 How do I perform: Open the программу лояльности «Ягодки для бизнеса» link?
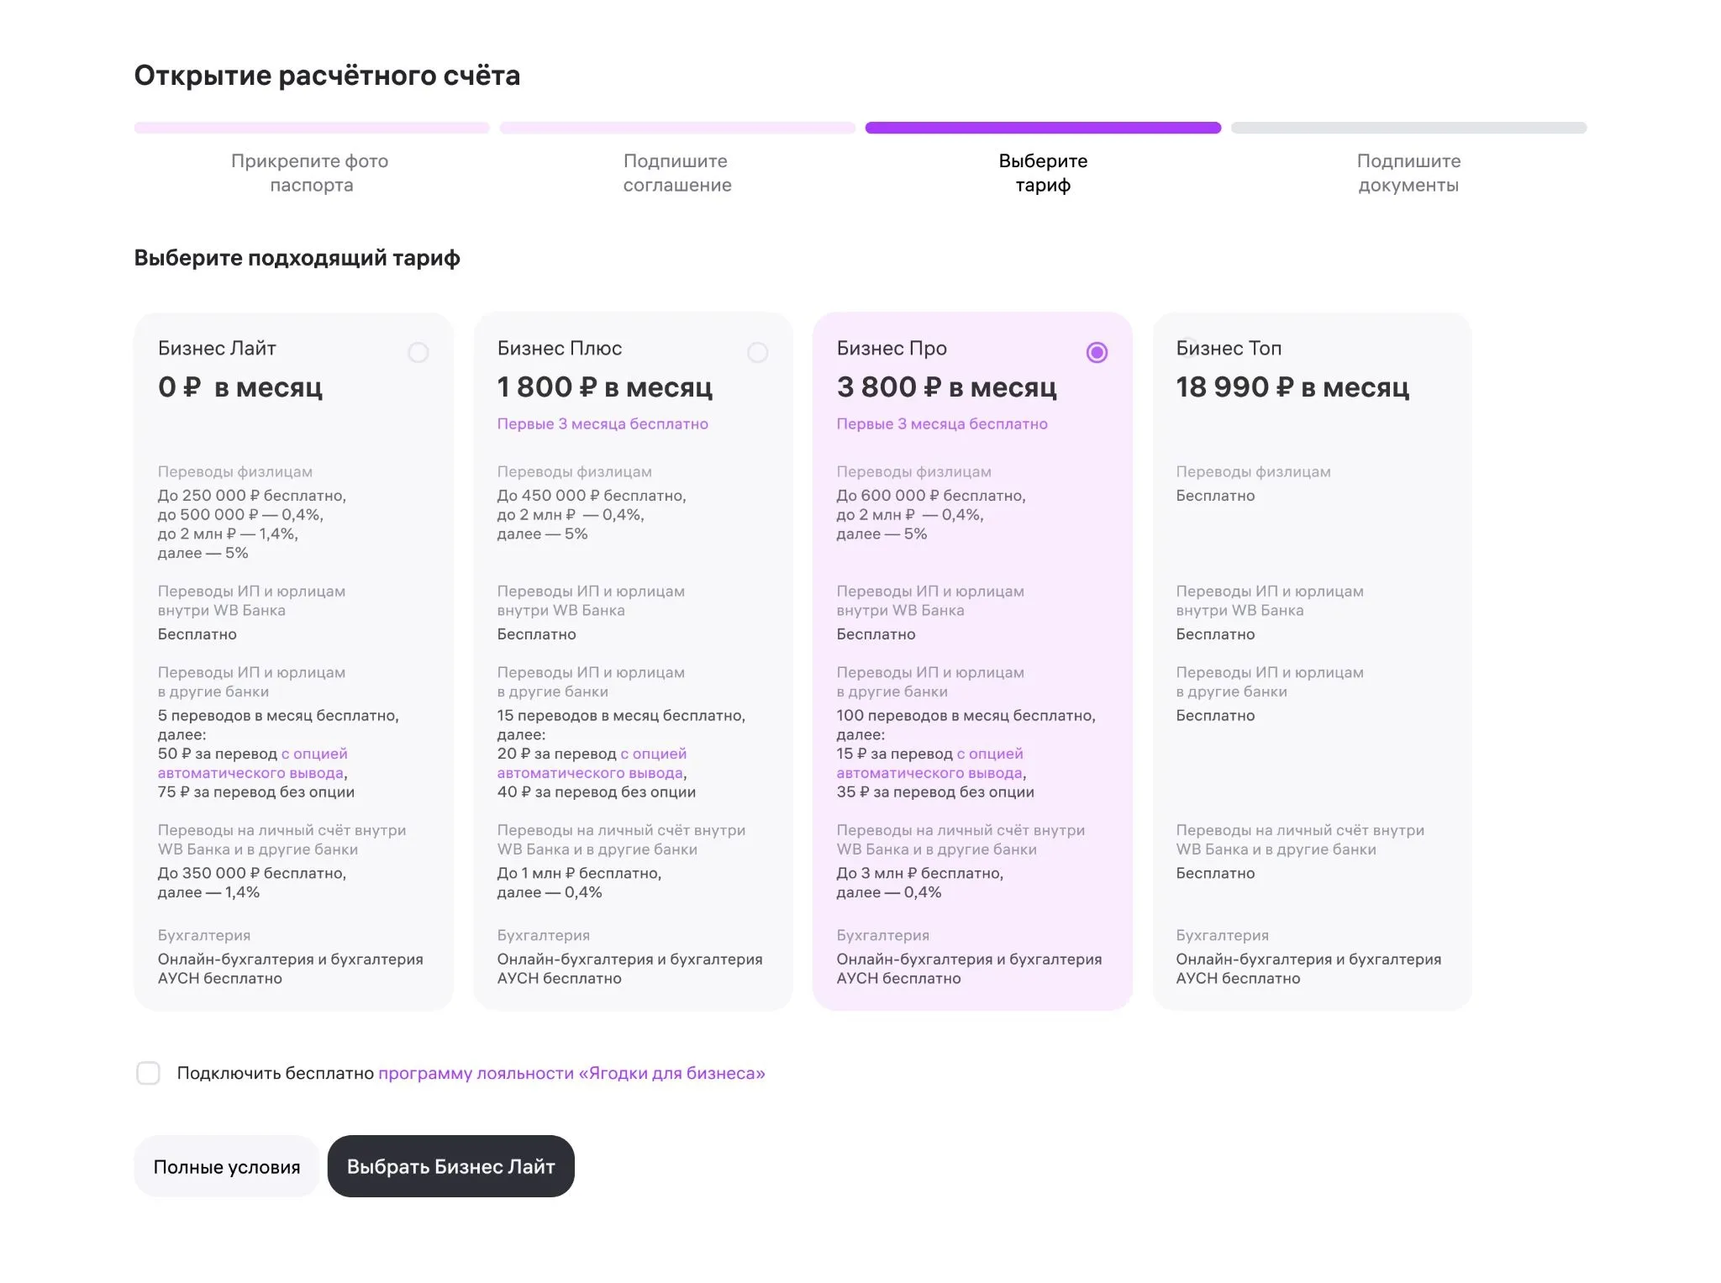pyautogui.click(x=571, y=1073)
